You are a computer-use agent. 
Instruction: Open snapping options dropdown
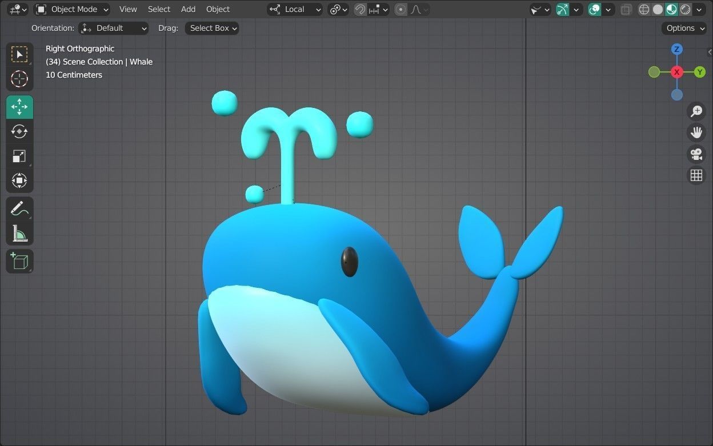[x=378, y=9]
